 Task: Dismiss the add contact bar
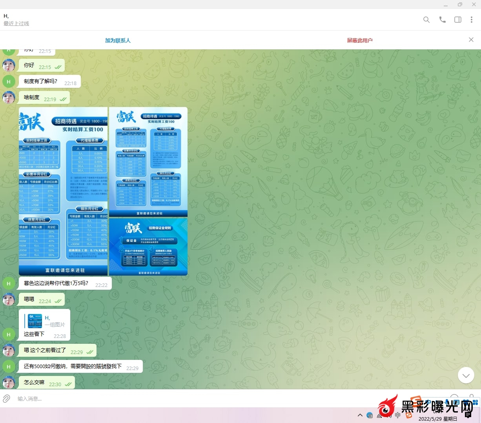[x=471, y=40]
